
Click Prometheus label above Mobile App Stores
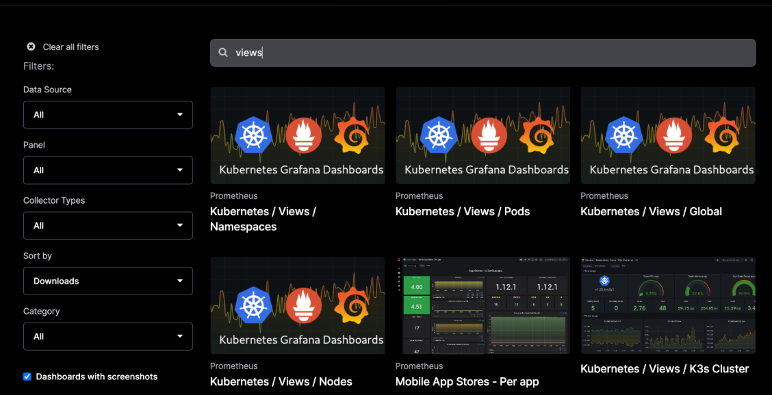[419, 366]
